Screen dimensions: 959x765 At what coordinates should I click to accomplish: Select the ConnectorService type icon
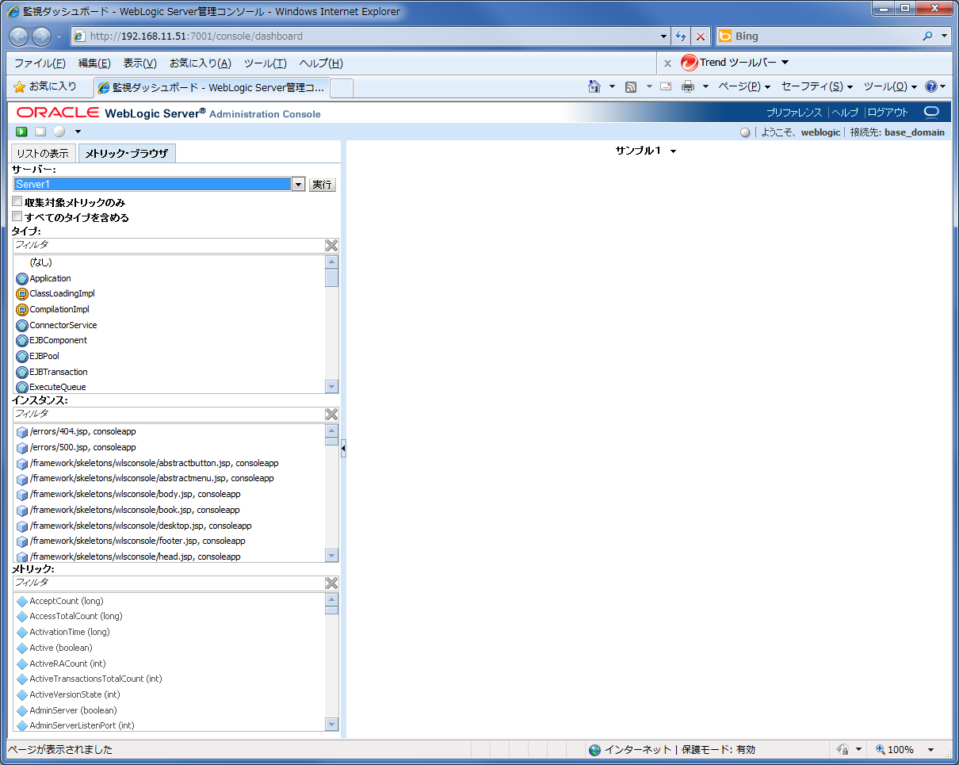tap(22, 326)
